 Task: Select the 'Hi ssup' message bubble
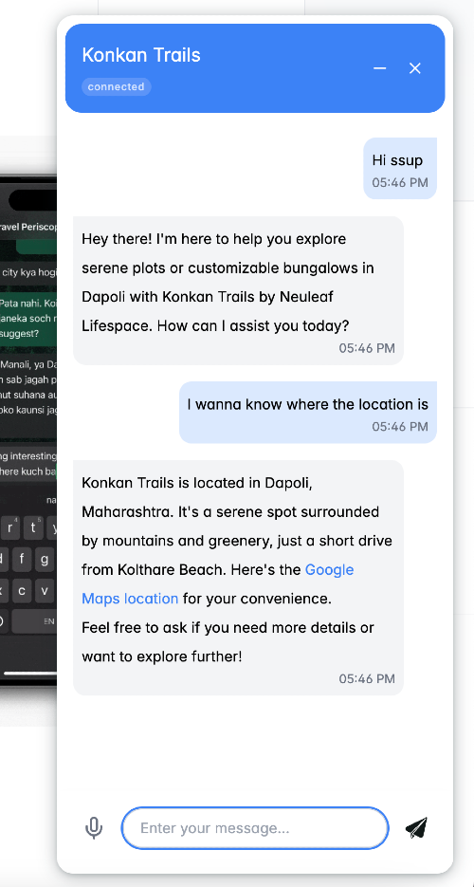pyautogui.click(x=400, y=169)
